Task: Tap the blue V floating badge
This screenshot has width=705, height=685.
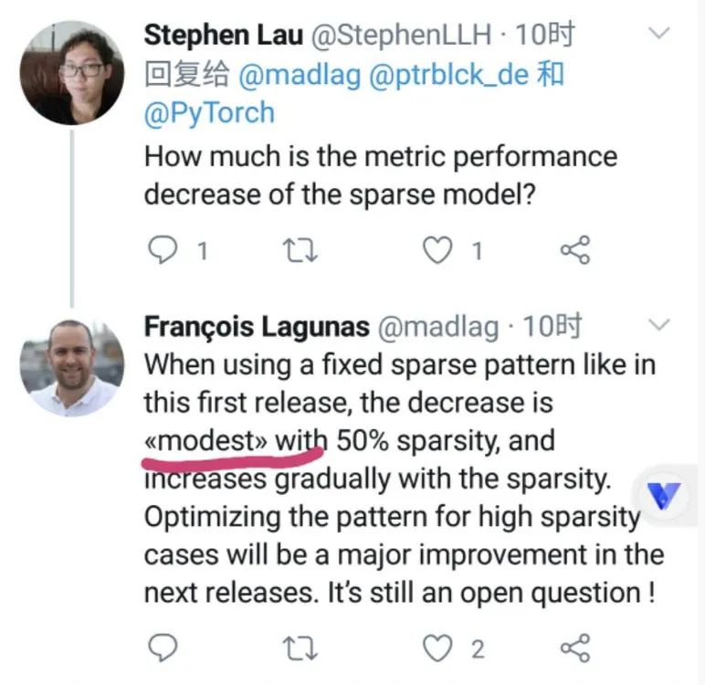Action: click(663, 494)
